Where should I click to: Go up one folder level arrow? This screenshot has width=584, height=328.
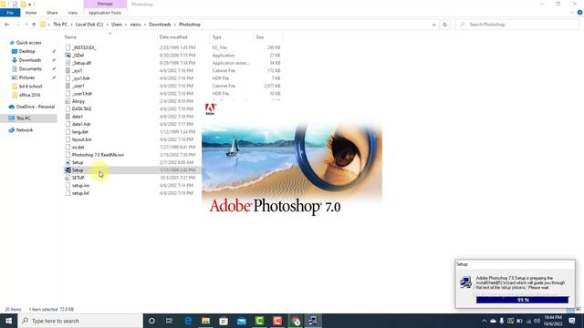(x=34, y=25)
